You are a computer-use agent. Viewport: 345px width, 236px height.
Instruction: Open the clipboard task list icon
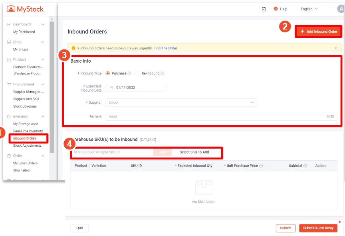coord(264,9)
